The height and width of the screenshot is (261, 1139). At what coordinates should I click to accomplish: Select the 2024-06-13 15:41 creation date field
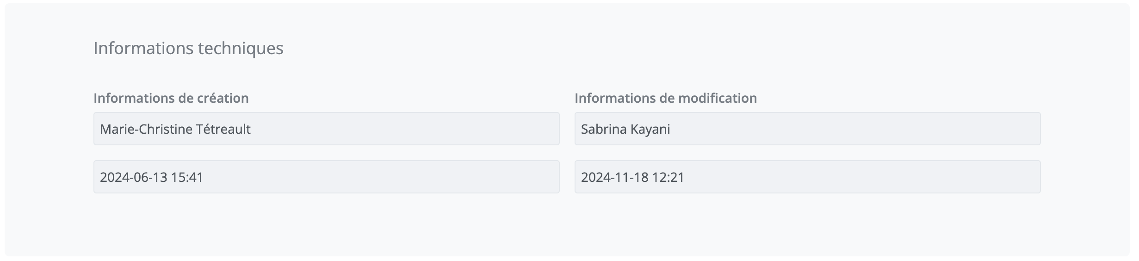(x=326, y=177)
